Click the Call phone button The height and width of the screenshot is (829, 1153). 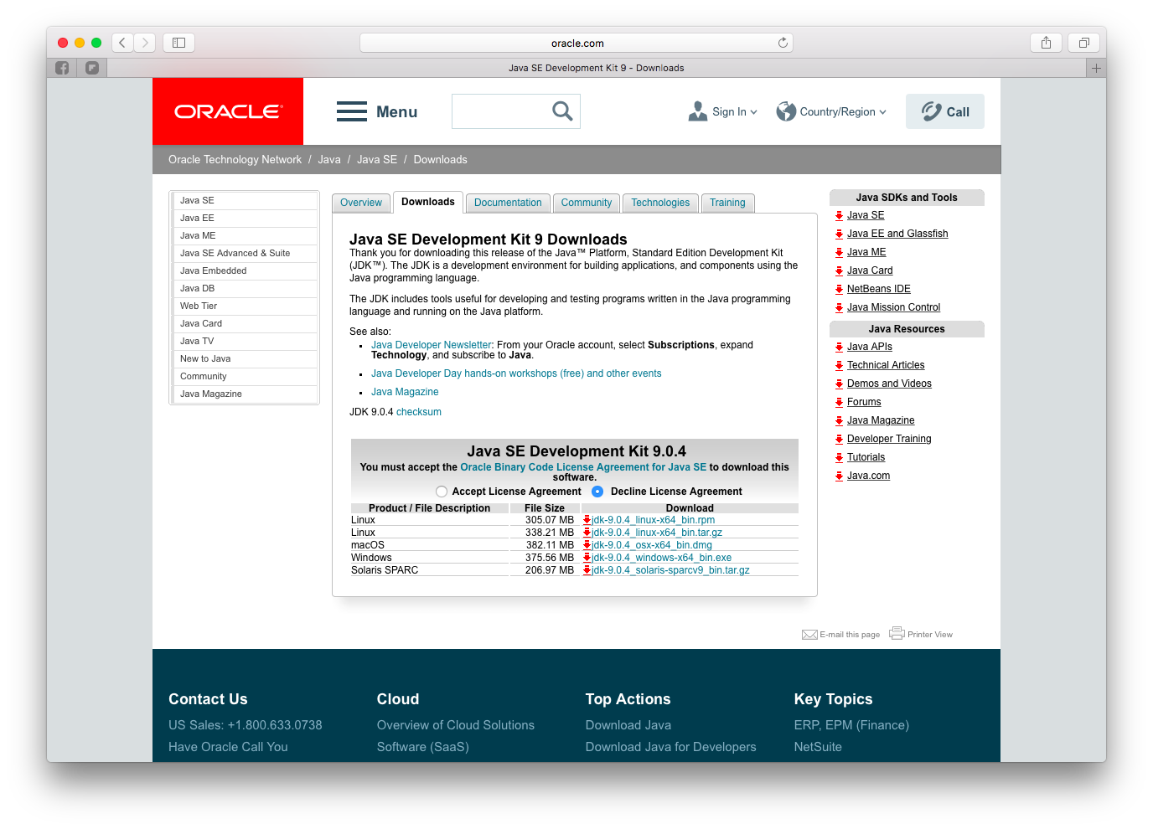point(945,111)
